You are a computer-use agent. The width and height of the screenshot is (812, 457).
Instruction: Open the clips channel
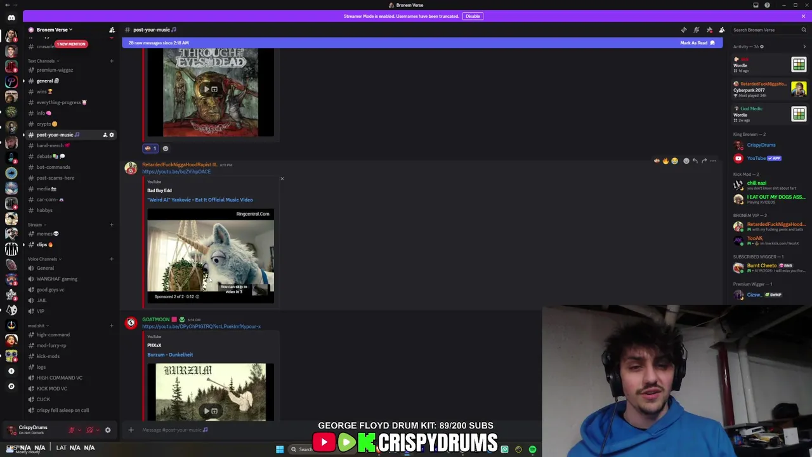[70, 244]
